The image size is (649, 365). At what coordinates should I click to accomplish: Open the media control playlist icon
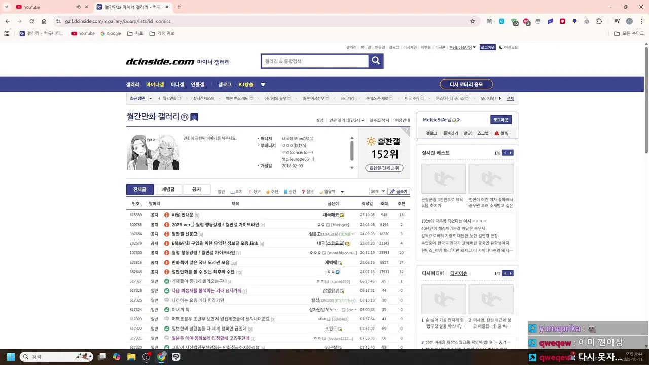[x=617, y=21]
